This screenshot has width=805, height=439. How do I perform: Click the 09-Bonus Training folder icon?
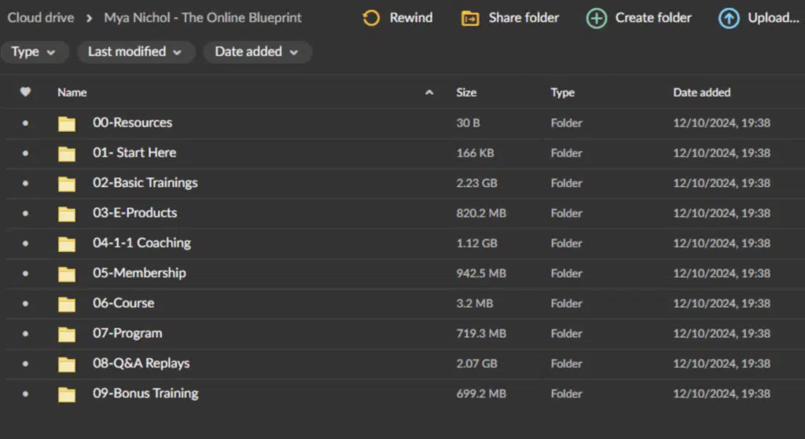pos(67,394)
